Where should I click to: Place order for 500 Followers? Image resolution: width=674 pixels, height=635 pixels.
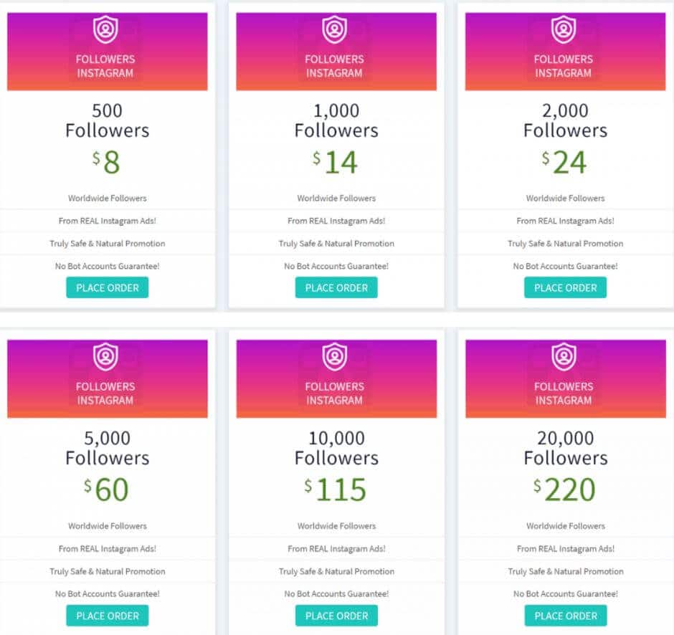108,287
